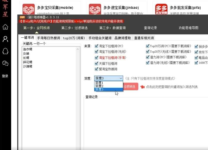Click the VIP badge in the title bar
The width and height of the screenshot is (208, 150).
point(22,17)
